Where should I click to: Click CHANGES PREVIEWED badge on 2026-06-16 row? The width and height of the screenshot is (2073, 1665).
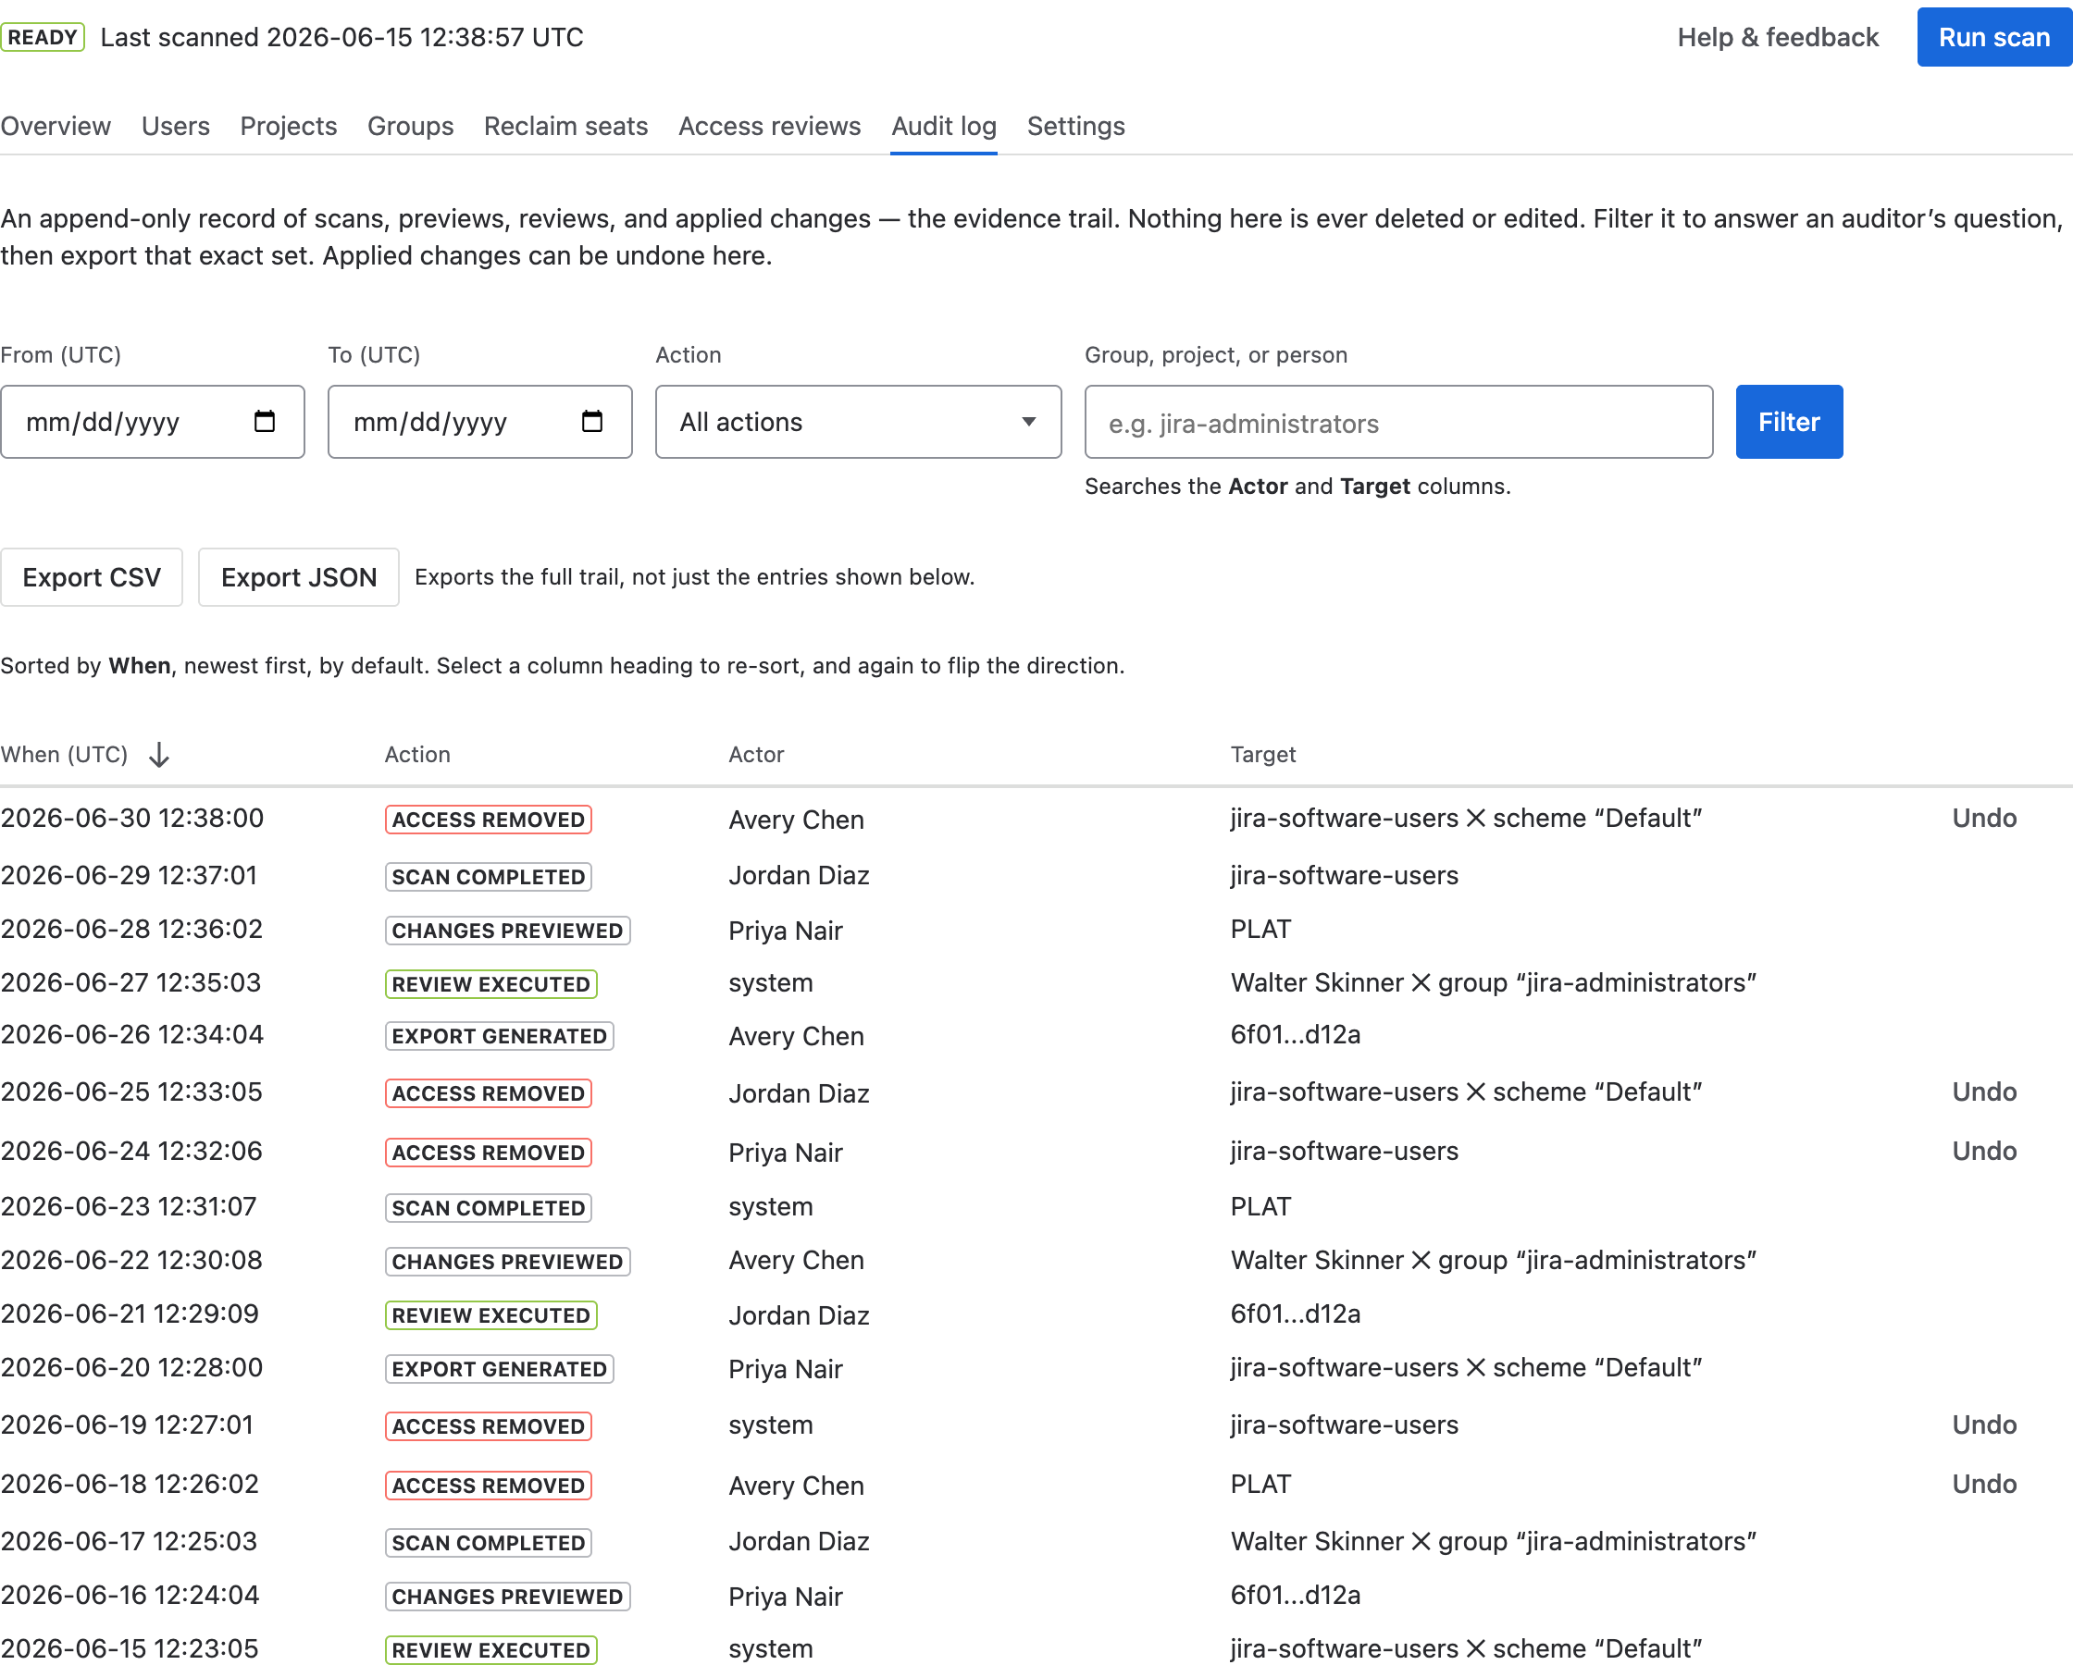[508, 1597]
